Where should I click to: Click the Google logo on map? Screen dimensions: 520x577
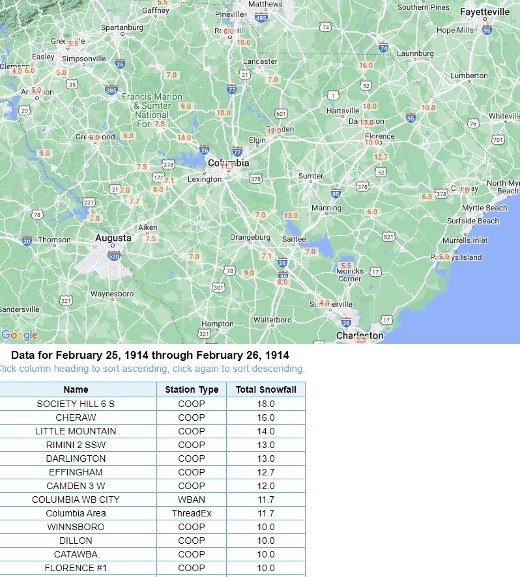[20, 335]
